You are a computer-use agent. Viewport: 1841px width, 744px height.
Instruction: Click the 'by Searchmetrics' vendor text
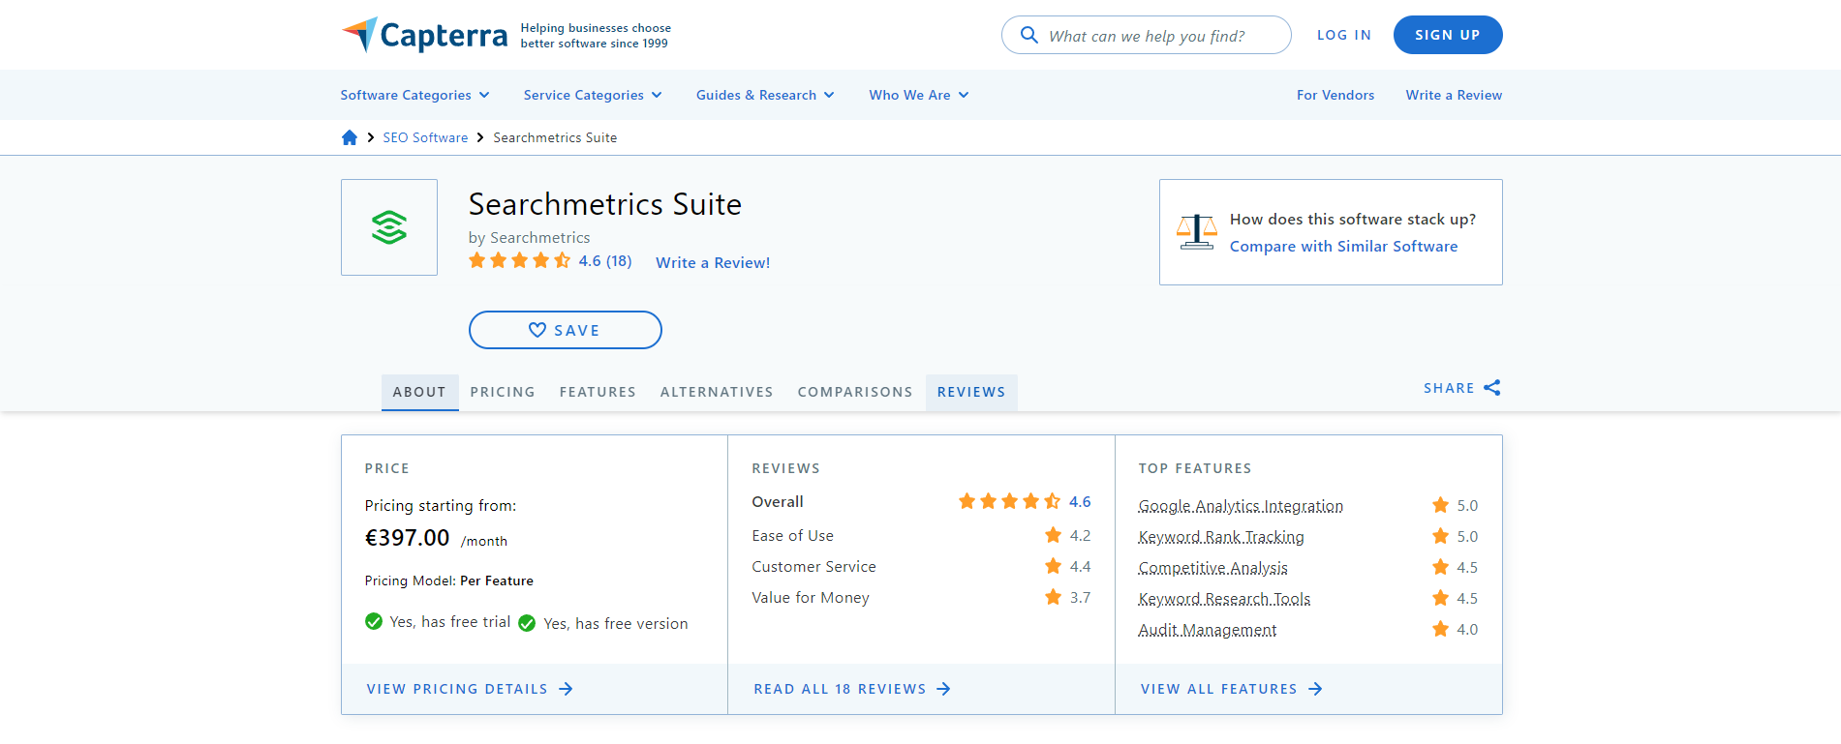[x=529, y=237]
